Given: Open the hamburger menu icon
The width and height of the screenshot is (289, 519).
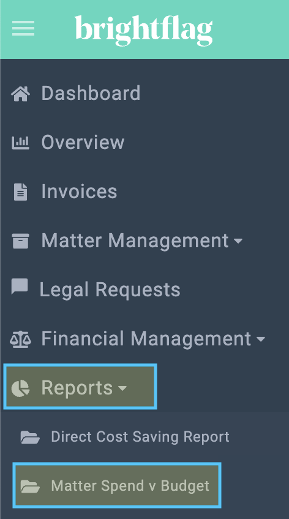Looking at the screenshot, I should (x=23, y=28).
